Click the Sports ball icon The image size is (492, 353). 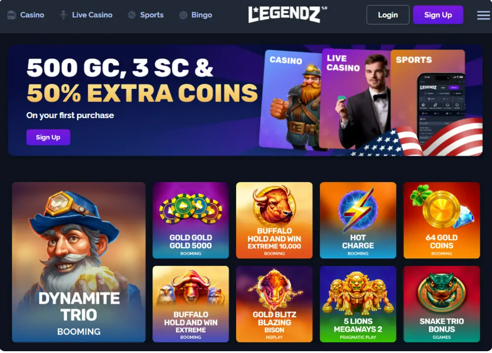tap(132, 15)
